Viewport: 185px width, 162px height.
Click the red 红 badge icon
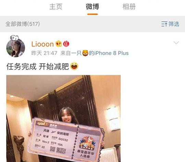[x=66, y=44]
